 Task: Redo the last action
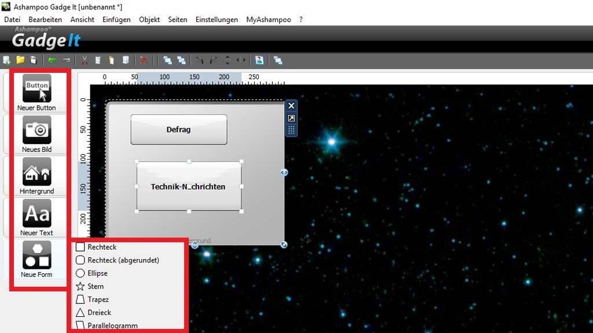tap(67, 60)
